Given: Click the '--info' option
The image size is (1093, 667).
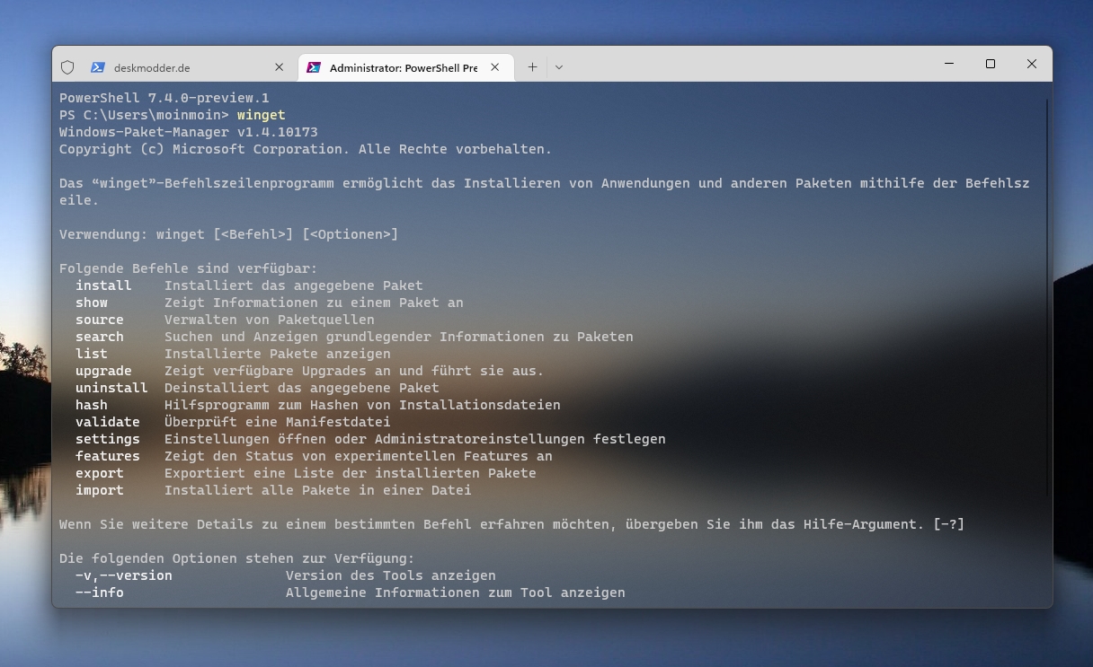Looking at the screenshot, I should click(100, 592).
